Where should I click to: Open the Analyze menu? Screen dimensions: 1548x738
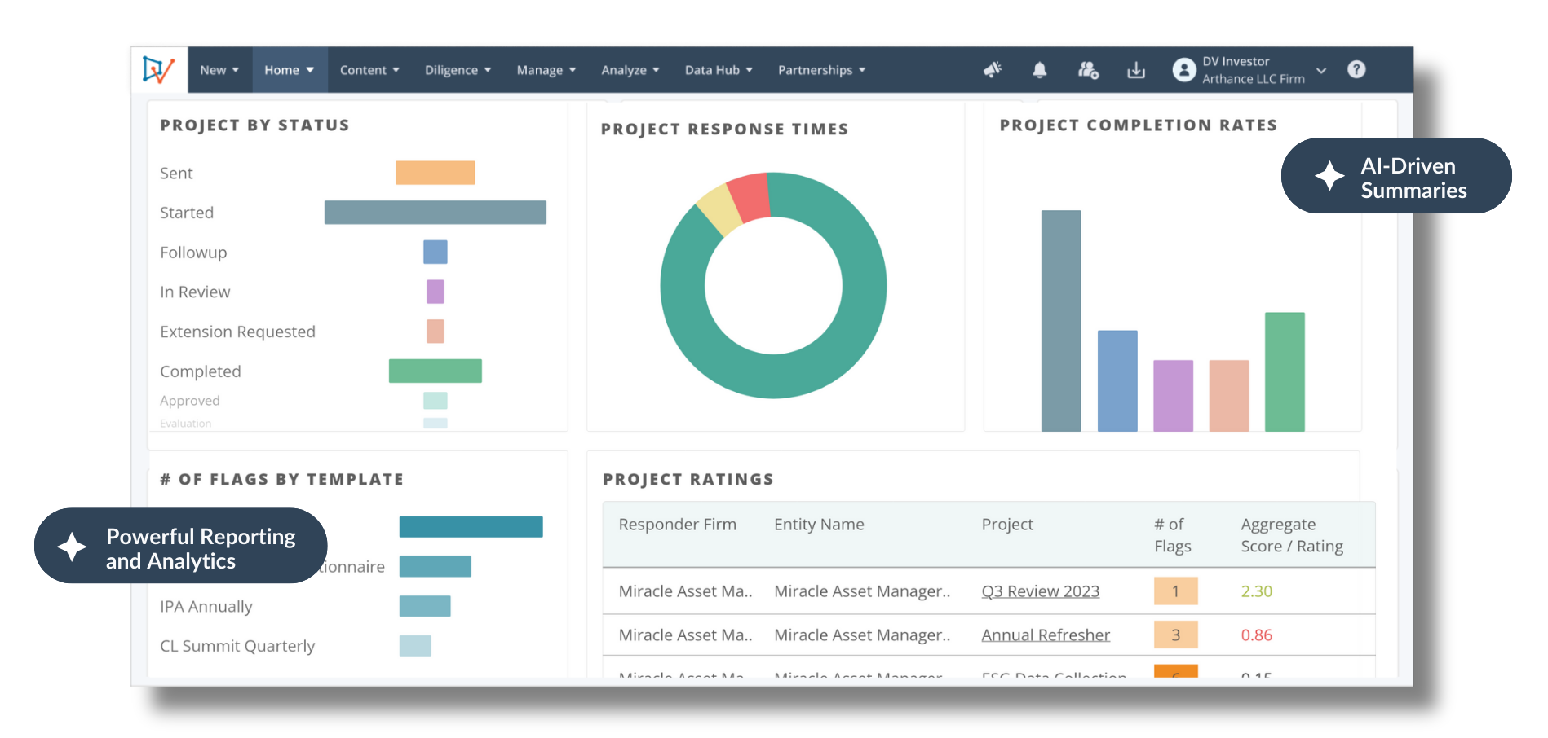click(630, 70)
